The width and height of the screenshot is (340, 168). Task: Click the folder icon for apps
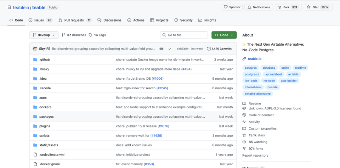coord(35,98)
